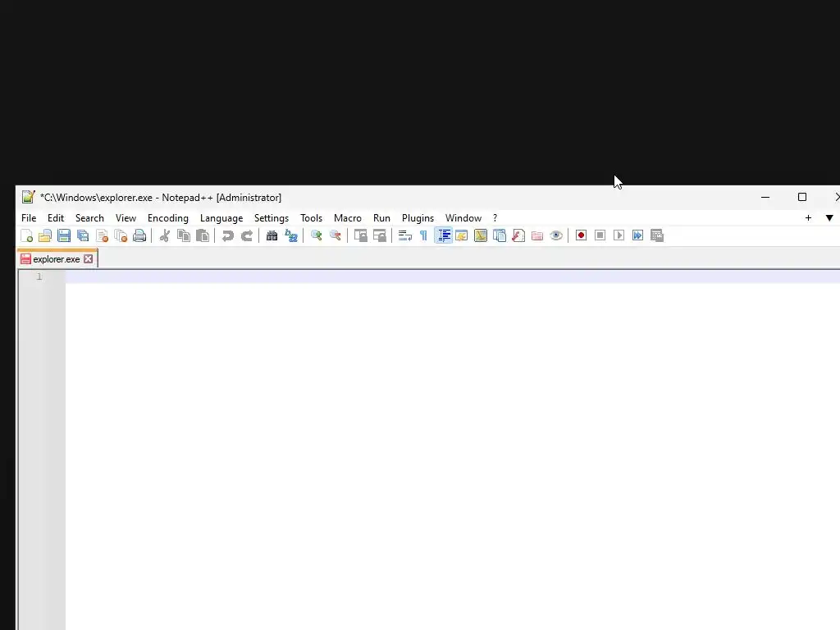This screenshot has width=840, height=630.
Task: Minimize the Notepad++ window
Action: click(x=765, y=197)
